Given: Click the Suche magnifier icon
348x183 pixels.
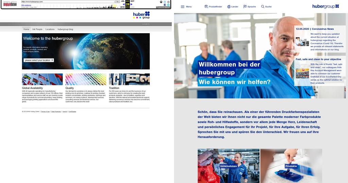Looking at the screenshot, I should click(263, 7).
